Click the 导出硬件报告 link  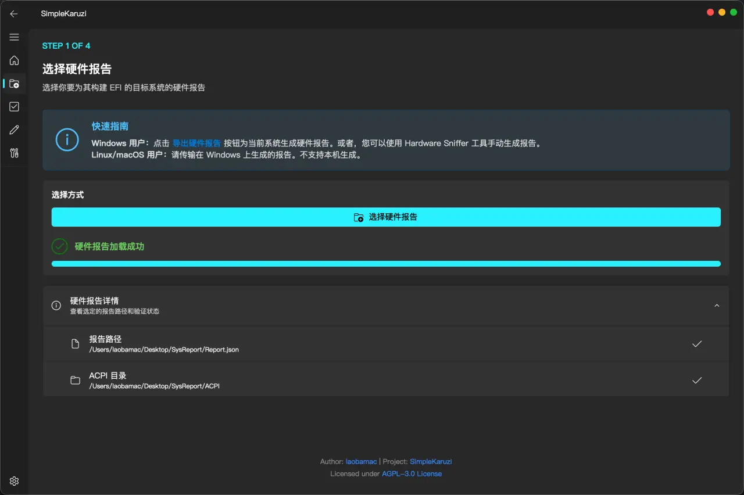(196, 144)
